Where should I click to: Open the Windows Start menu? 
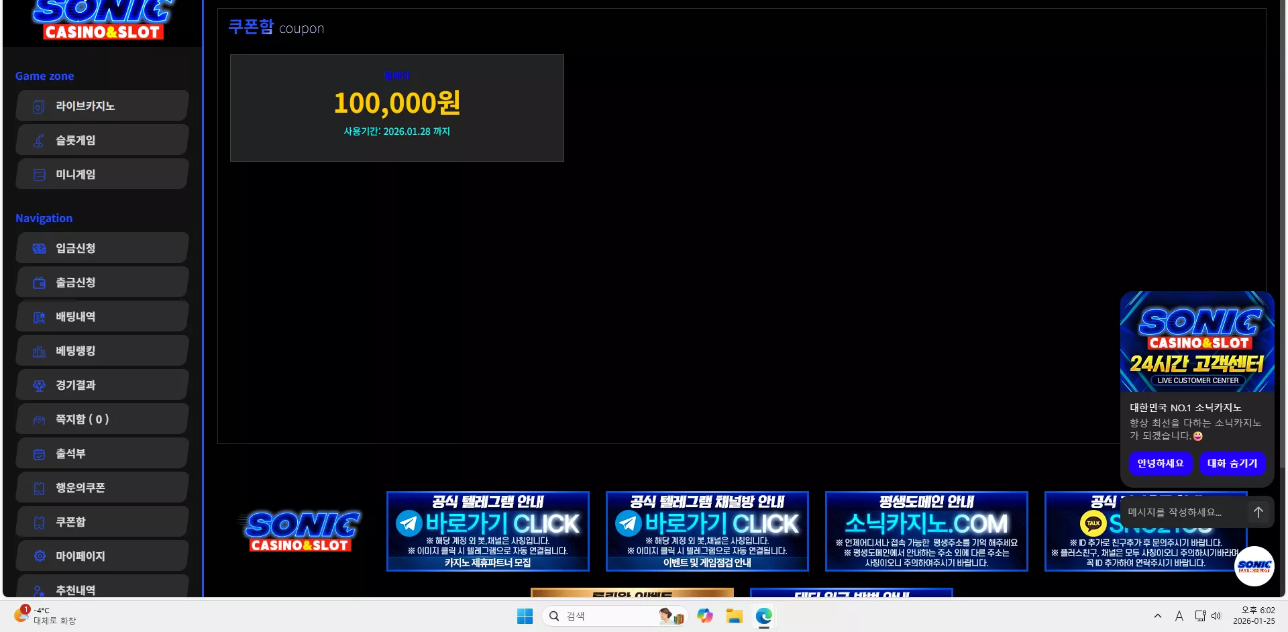click(525, 616)
